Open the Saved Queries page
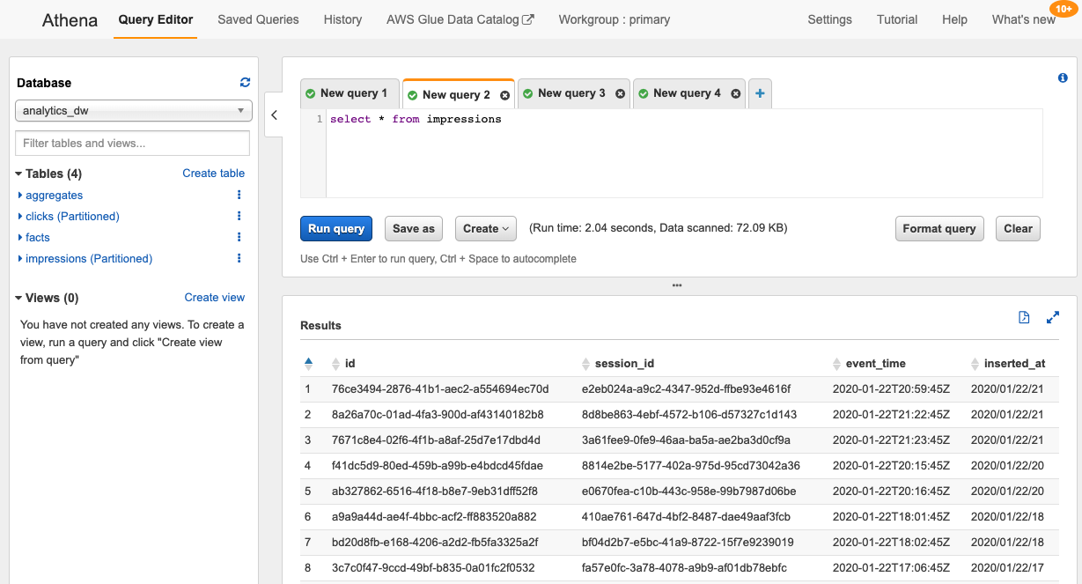 [258, 18]
